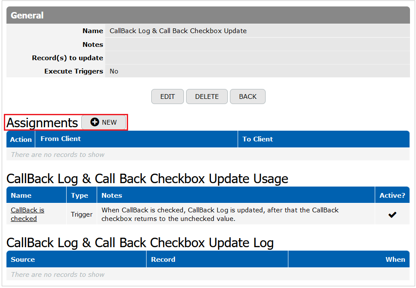This screenshot has width=416, height=288.
Task: Open the CallBack is checked trigger link
Action: tap(28, 214)
